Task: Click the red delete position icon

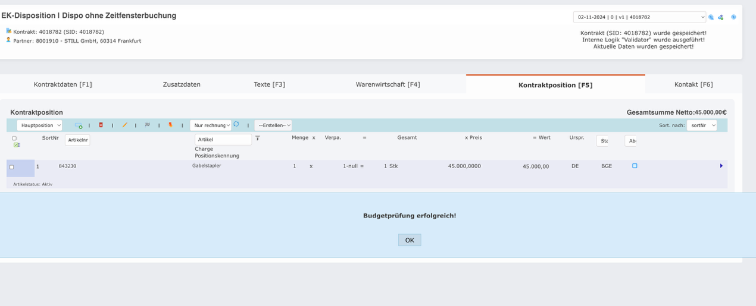Action: (x=101, y=125)
